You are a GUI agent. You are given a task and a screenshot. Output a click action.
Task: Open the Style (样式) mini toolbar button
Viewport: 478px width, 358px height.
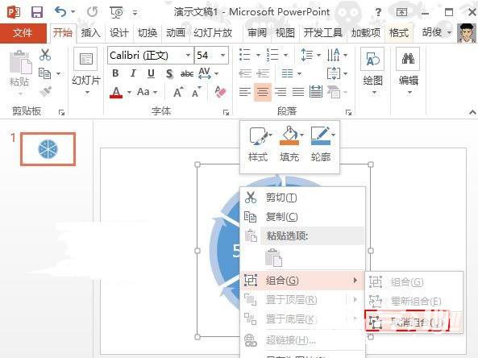click(x=259, y=144)
